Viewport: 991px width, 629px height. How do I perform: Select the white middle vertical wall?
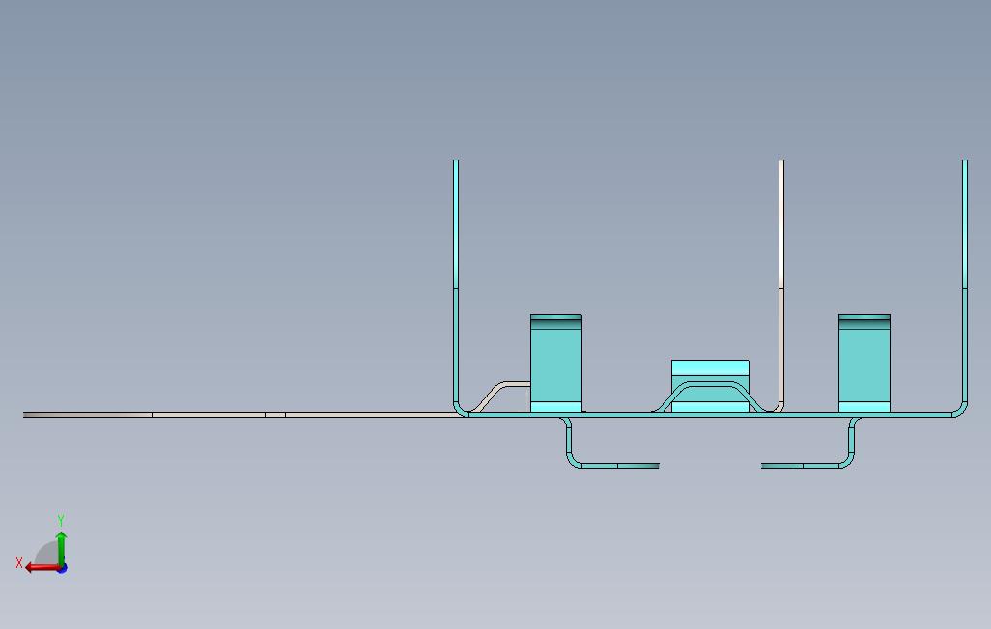click(781, 285)
